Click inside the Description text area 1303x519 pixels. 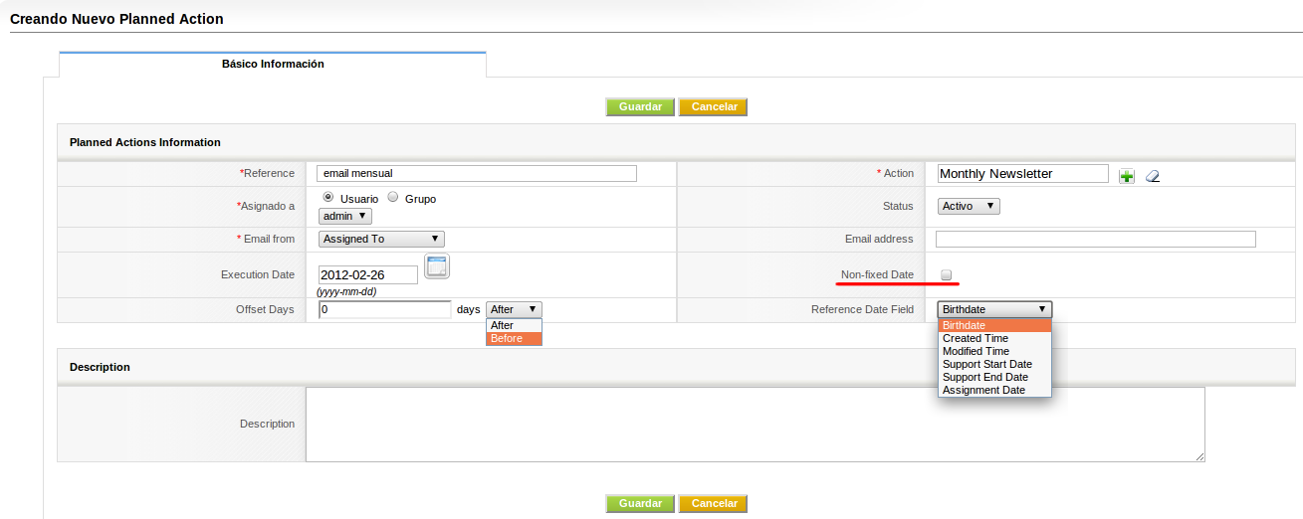(x=755, y=425)
